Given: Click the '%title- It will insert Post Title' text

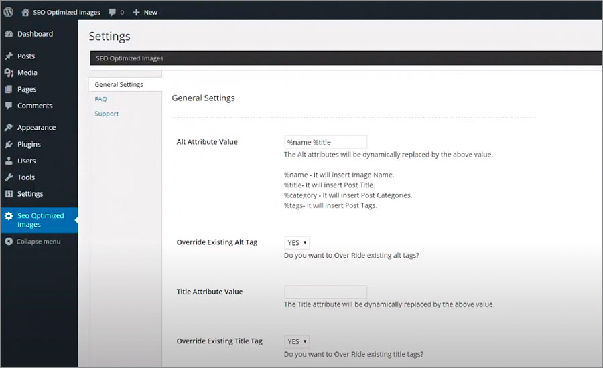Looking at the screenshot, I should point(329,185).
